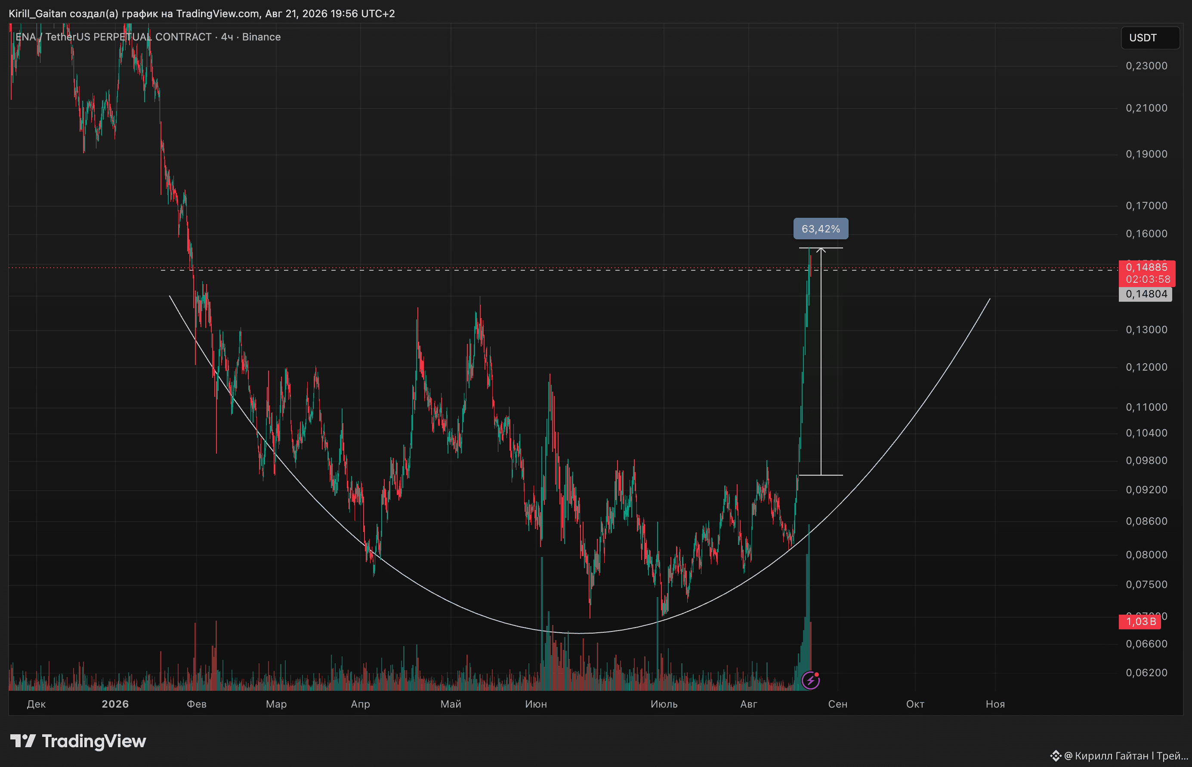1192x767 pixels.
Task: Click the gray 0,14804 price label
Action: [1146, 294]
